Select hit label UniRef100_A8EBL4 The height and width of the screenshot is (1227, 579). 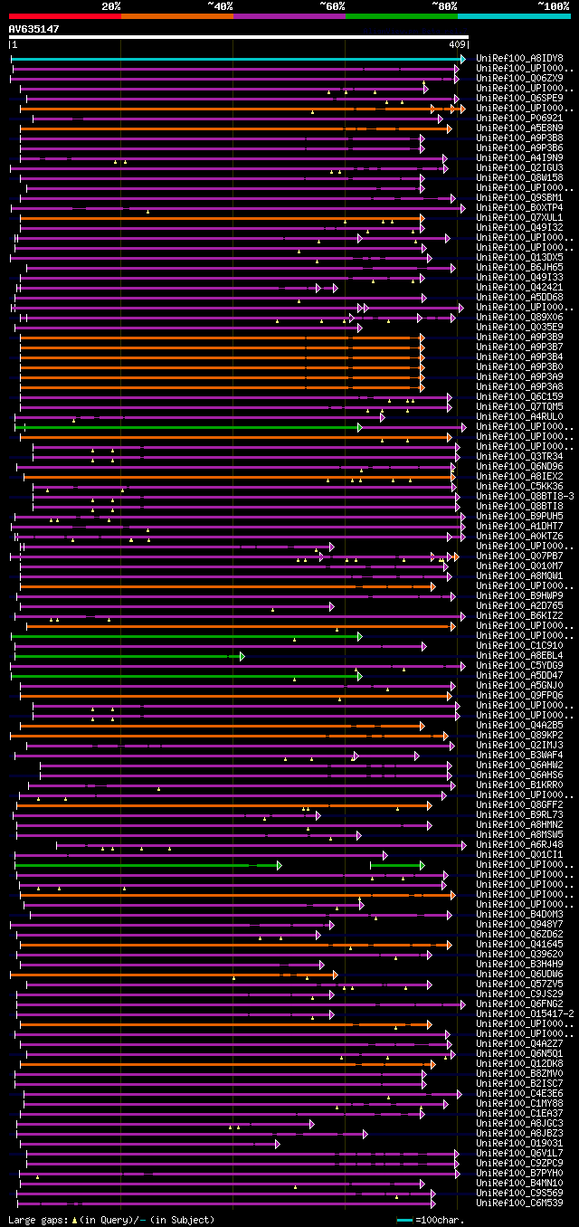(x=521, y=656)
